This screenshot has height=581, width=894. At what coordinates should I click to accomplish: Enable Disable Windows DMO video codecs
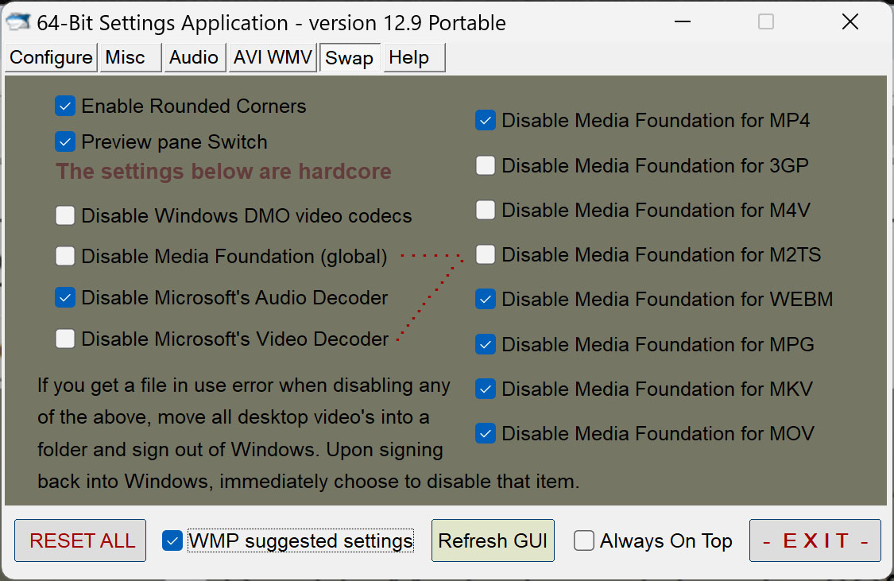pyautogui.click(x=65, y=215)
